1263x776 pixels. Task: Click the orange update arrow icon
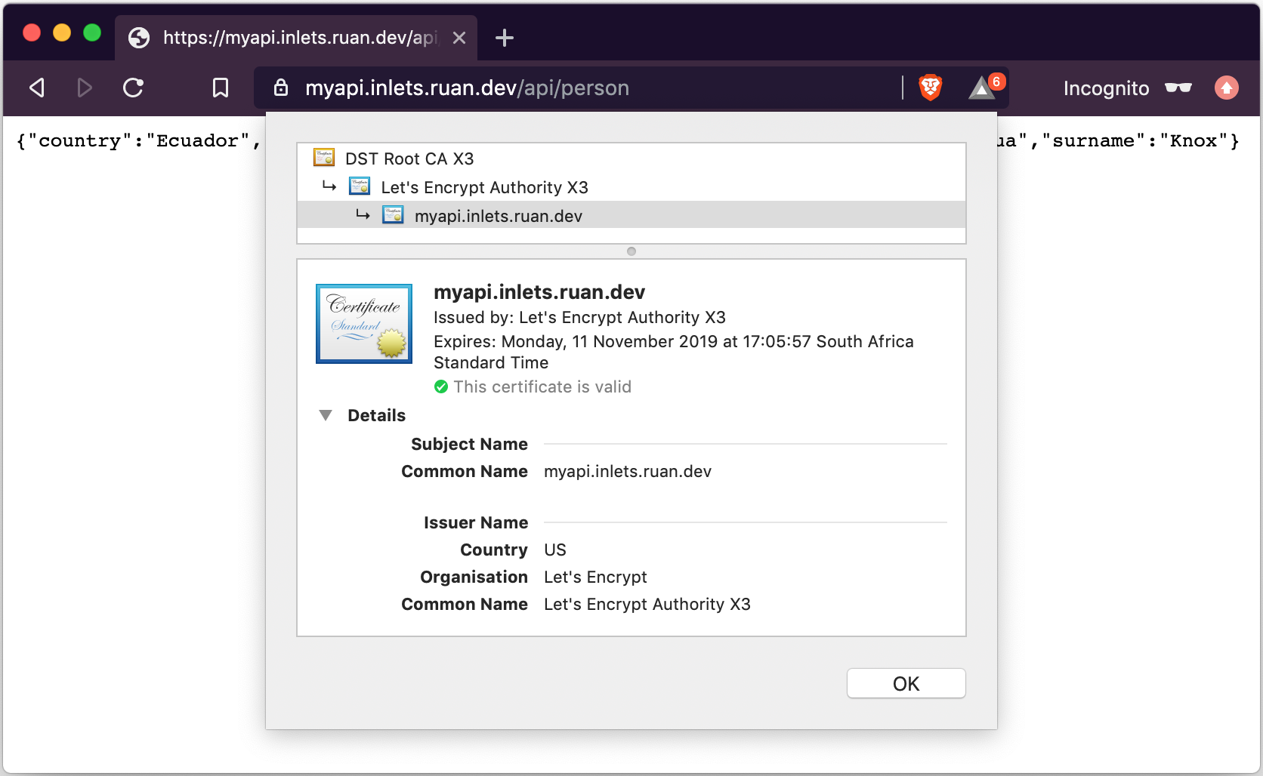point(1227,88)
